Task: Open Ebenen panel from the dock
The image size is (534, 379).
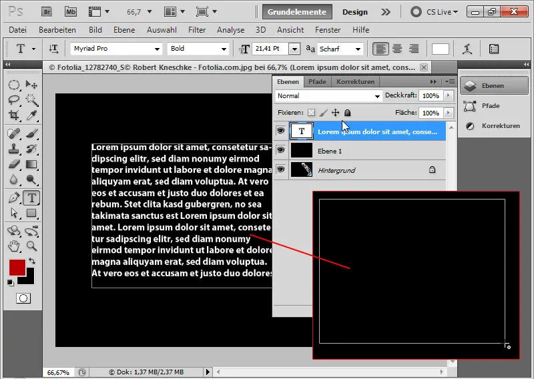Action: (494, 86)
